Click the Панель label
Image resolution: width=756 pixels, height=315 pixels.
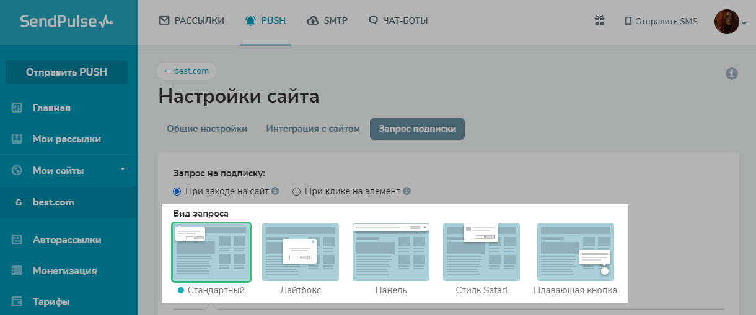[x=391, y=290]
